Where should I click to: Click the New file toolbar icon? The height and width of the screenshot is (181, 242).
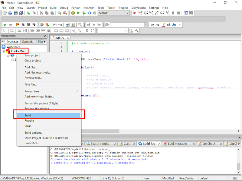(x=5, y=13)
